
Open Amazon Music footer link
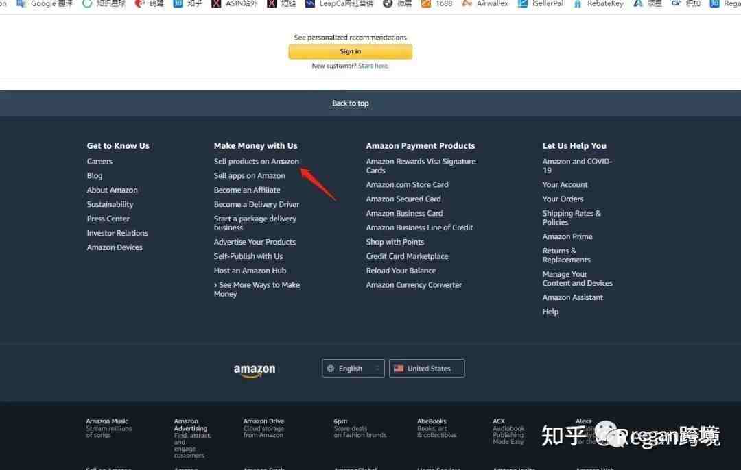(108, 428)
